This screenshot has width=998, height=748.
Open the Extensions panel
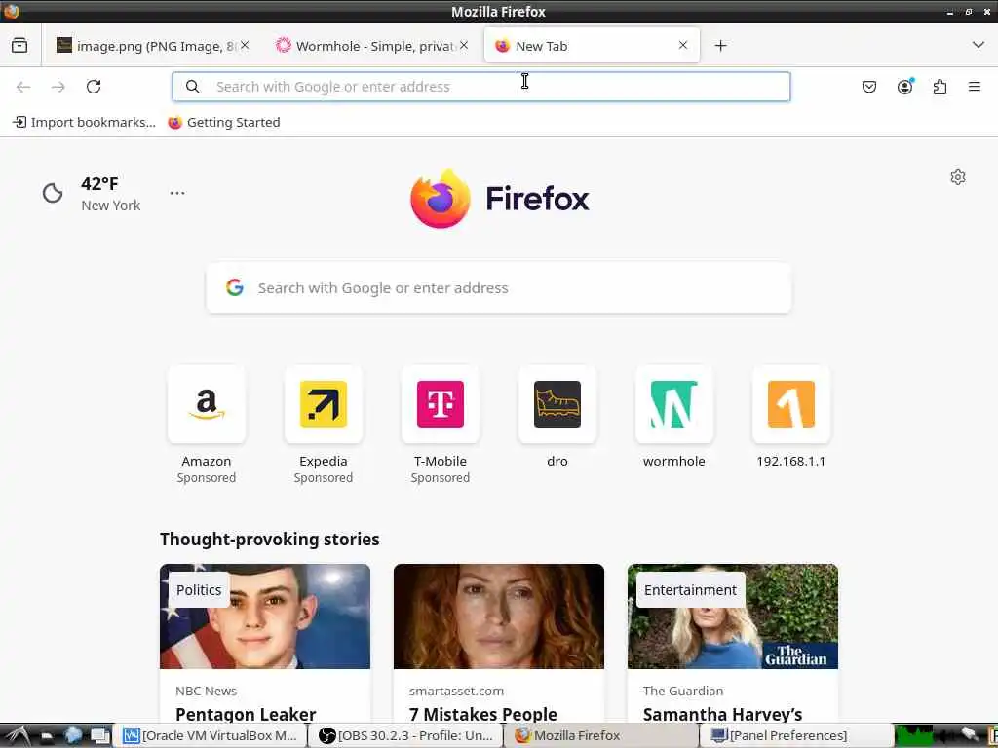point(940,87)
